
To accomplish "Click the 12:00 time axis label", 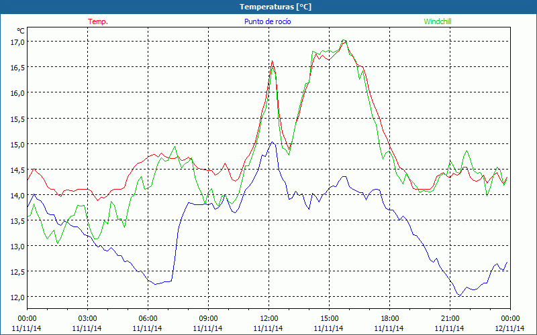I will [269, 319].
